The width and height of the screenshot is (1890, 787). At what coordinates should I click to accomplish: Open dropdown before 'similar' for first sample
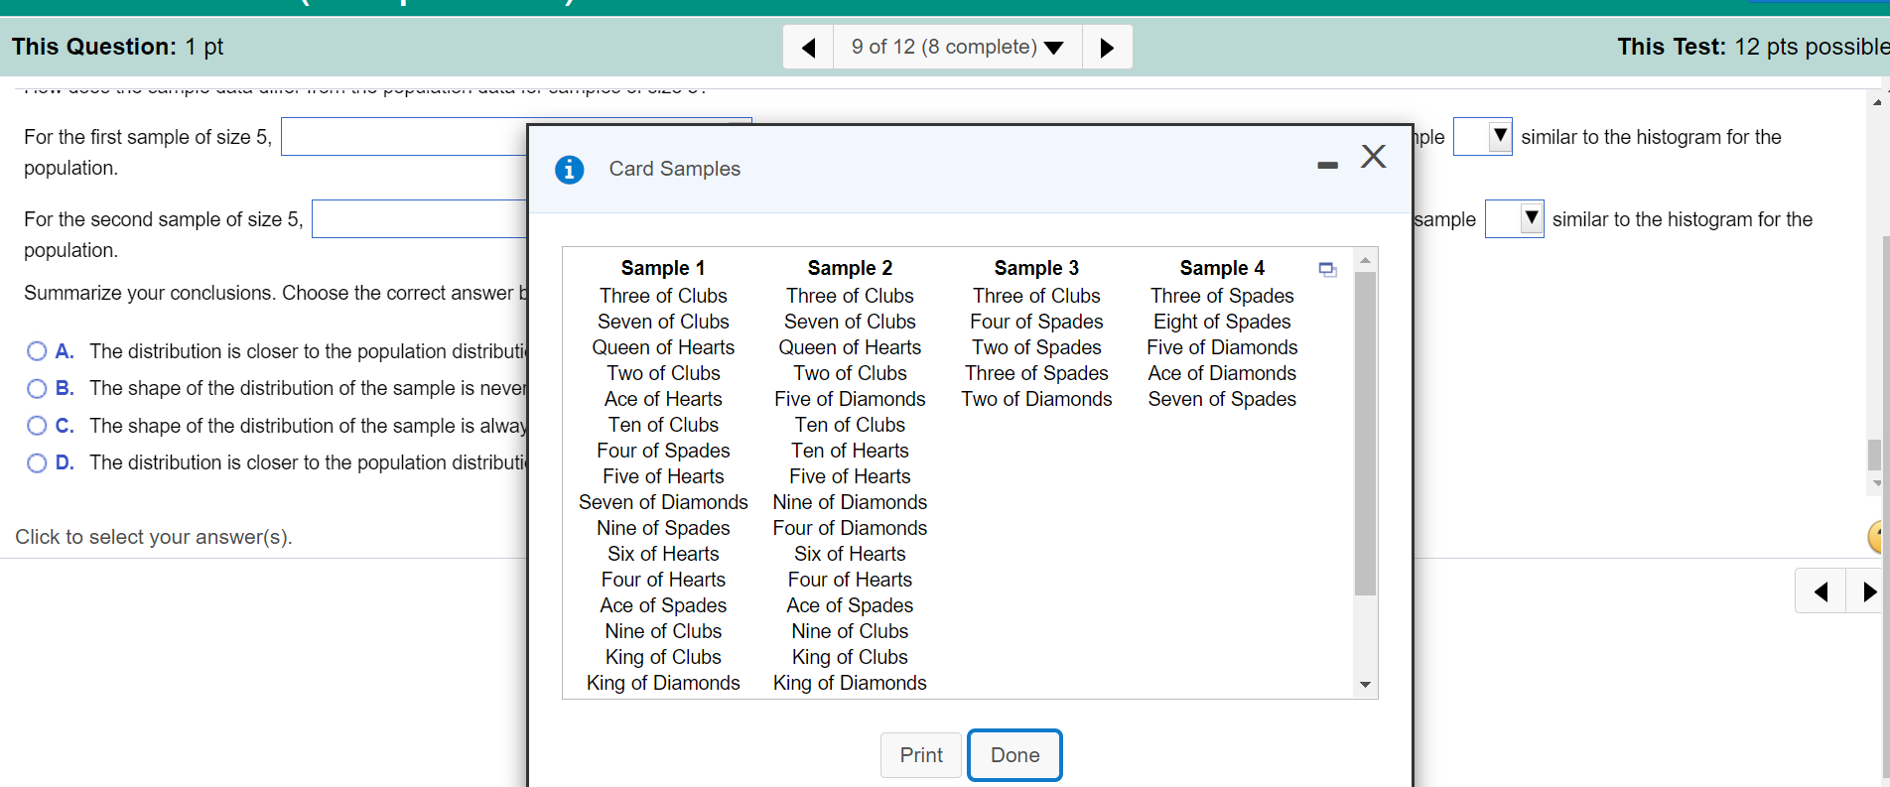point(1483,136)
